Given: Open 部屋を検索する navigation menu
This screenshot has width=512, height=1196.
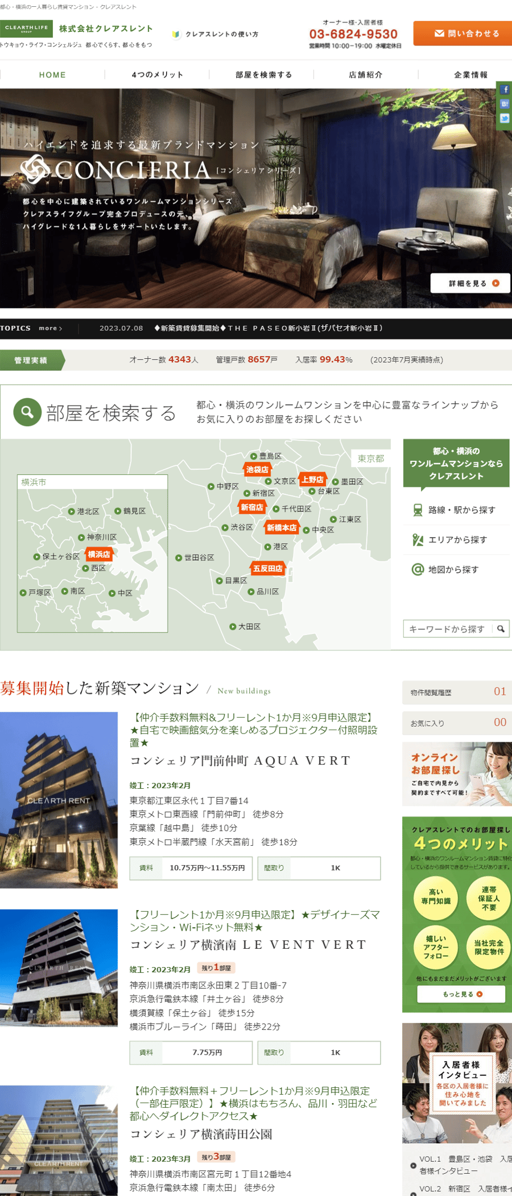Looking at the screenshot, I should pyautogui.click(x=263, y=75).
